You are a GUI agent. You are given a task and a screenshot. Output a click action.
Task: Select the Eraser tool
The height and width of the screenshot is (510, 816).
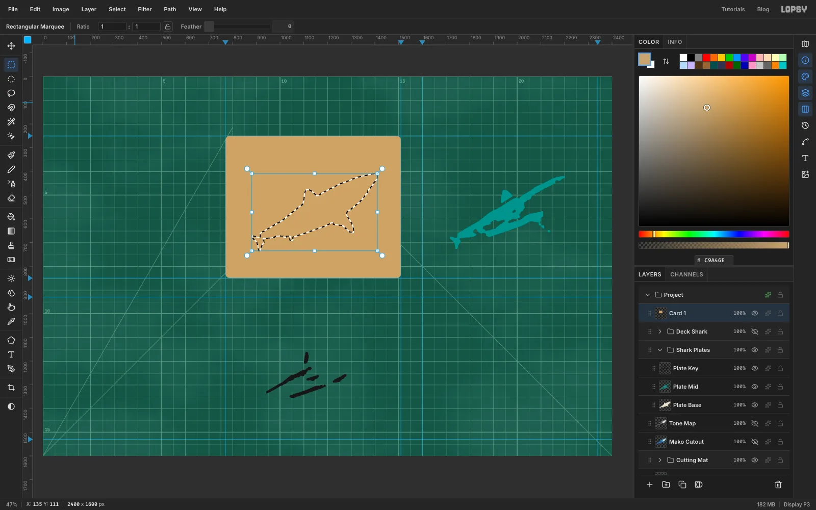point(11,198)
